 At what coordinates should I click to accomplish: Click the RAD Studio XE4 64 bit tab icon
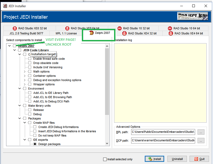click(171, 33)
